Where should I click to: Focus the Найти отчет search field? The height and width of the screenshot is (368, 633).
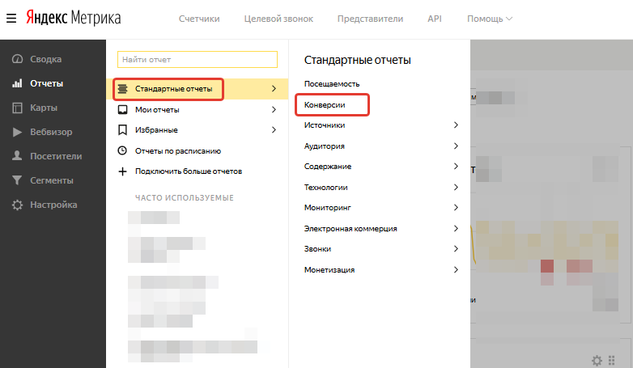(x=198, y=59)
